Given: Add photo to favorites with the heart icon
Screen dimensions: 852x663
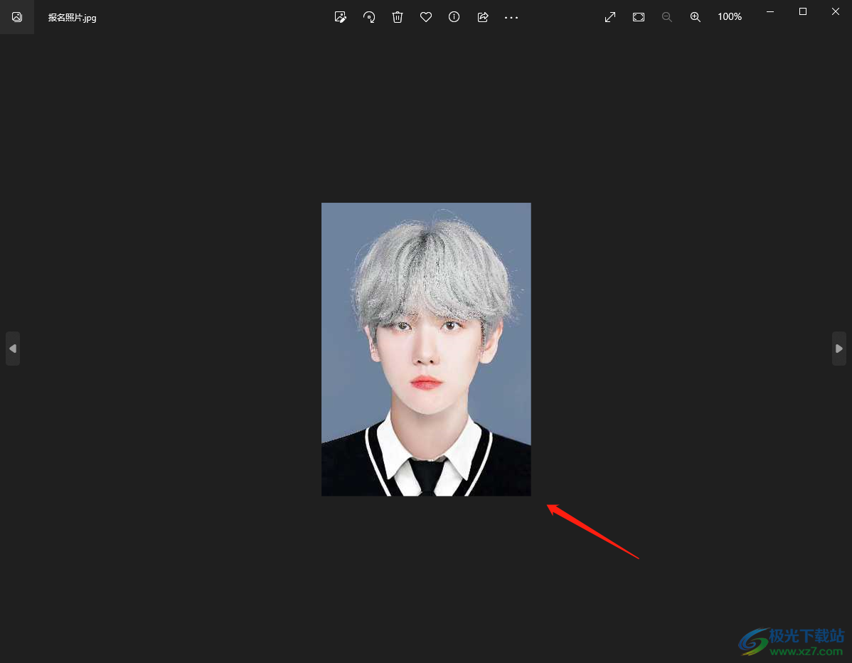Looking at the screenshot, I should pos(426,17).
